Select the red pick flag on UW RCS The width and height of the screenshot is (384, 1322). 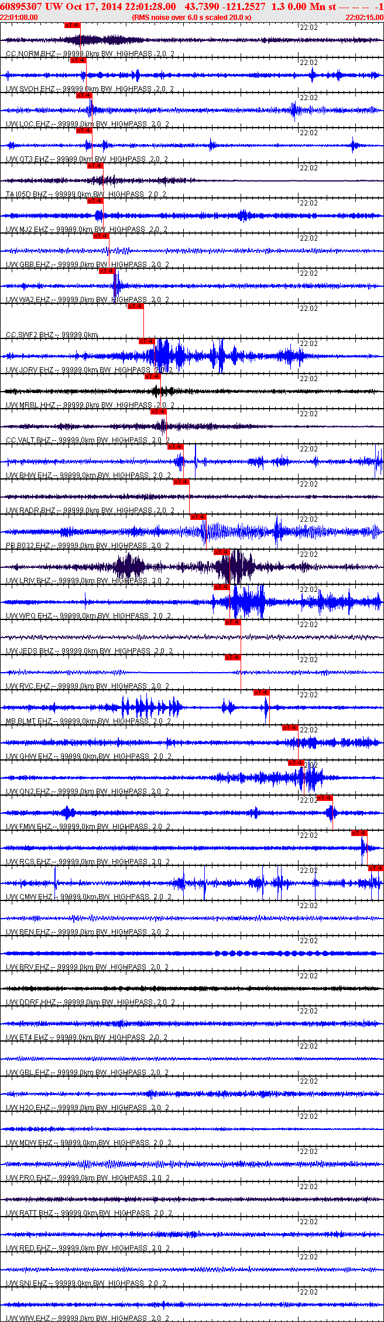pyautogui.click(x=359, y=833)
